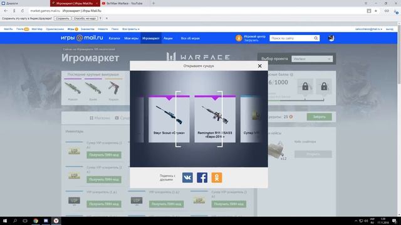Image resolution: width=401 pixels, height=225 pixels.
Task: Open Windows taskbar search
Action: [15, 221]
